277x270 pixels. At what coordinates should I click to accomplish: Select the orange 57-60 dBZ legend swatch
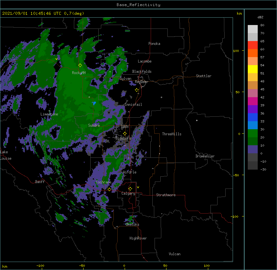pyautogui.click(x=253, y=53)
